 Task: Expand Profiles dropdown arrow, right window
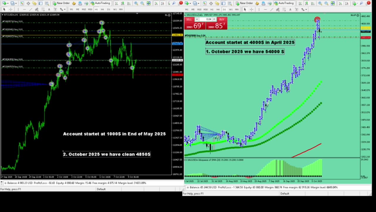[x=199, y=3]
